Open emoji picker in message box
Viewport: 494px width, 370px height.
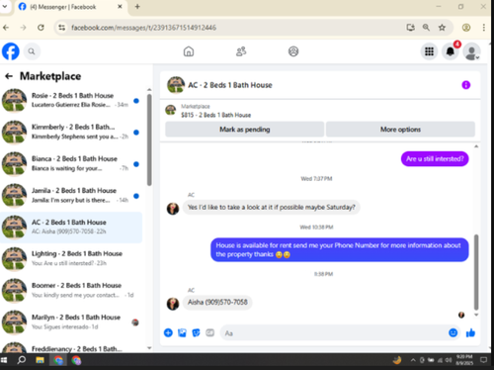pyautogui.click(x=453, y=333)
